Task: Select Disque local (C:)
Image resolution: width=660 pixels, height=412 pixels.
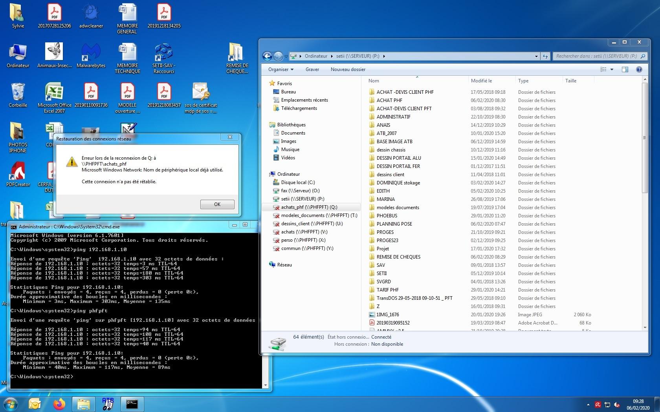Action: point(298,182)
